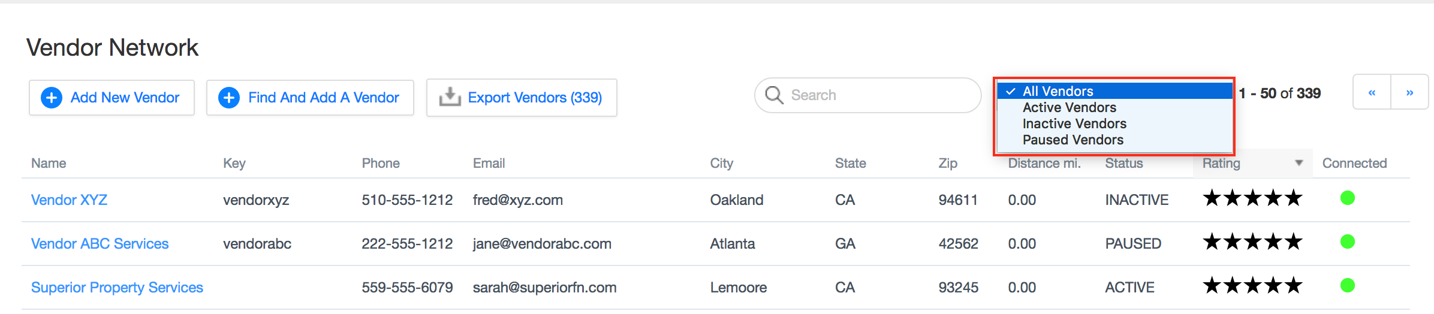Screen dimensions: 1434x314
Task: Choose Inactive Vendors from the dropdown
Action: tap(1074, 124)
